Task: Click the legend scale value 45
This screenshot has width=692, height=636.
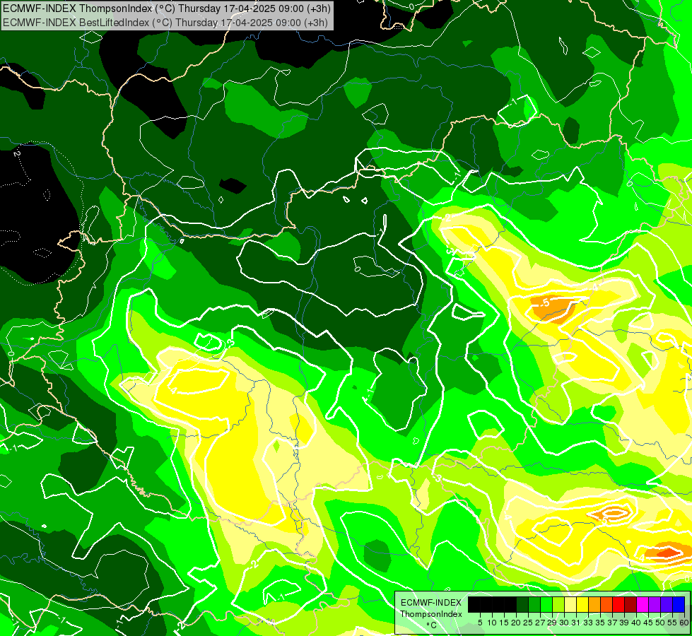Action: tap(648, 623)
